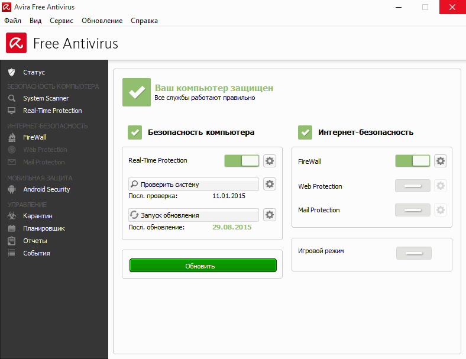Viewport: 466px width, 359px height.
Task: Click the green Обновить button
Action: tap(203, 266)
